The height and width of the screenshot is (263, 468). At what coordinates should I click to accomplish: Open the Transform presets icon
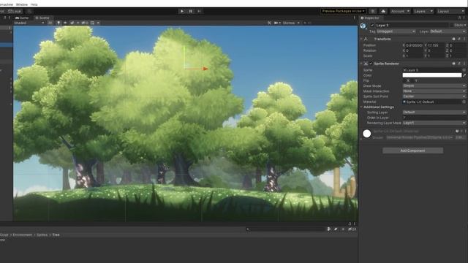click(x=459, y=39)
